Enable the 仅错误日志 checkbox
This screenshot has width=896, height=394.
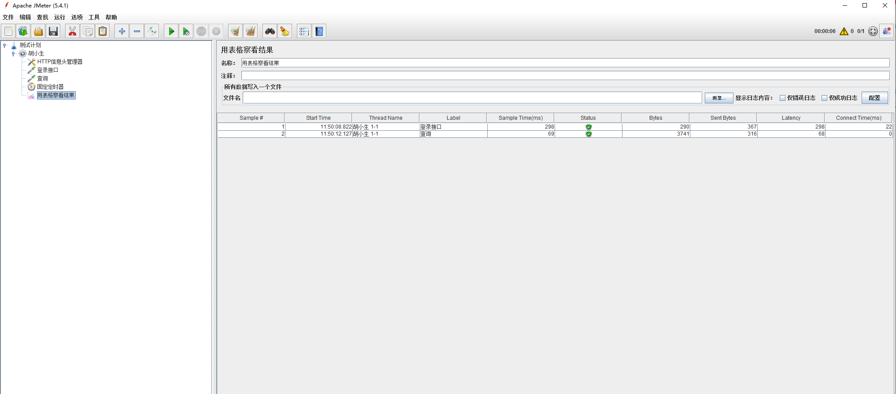(782, 98)
